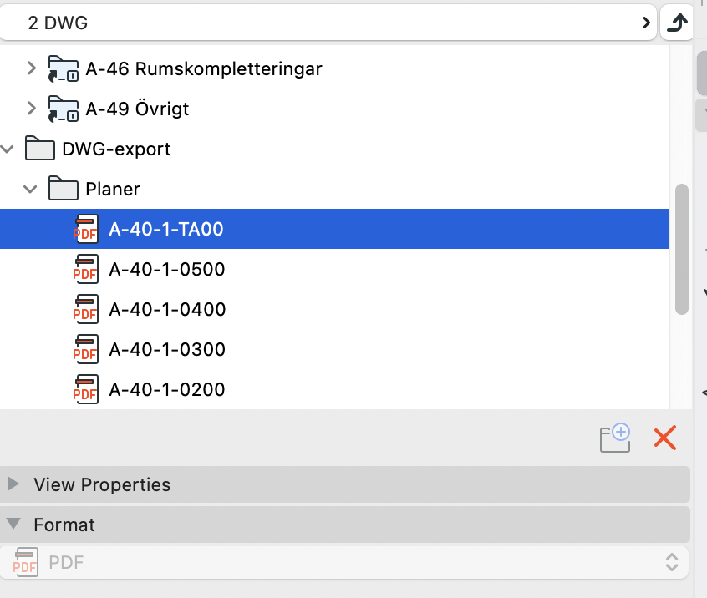Screen dimensions: 707x598
Task: Collapse the Format section
Action: [14, 525]
